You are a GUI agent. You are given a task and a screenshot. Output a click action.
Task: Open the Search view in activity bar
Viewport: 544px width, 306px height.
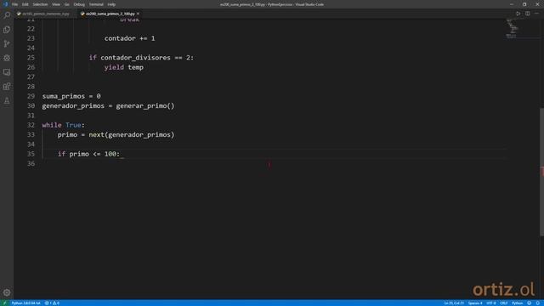coord(7,15)
